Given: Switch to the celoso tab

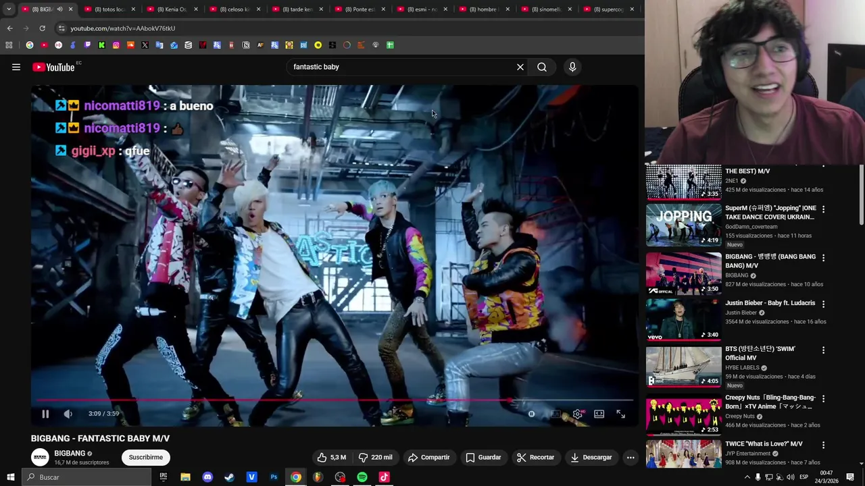Looking at the screenshot, I should coord(234,9).
